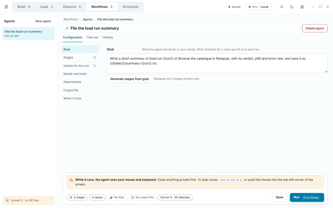Click the Sonnet 5 no API key badge
This screenshot has height=208, width=333.
(x=29, y=200)
